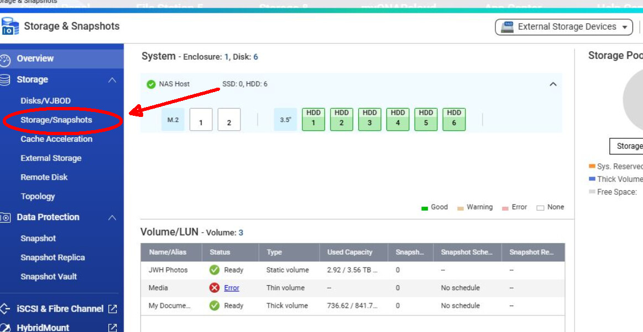Click the Storage & Snapshots app icon
This screenshot has height=332, width=643.
click(x=11, y=26)
